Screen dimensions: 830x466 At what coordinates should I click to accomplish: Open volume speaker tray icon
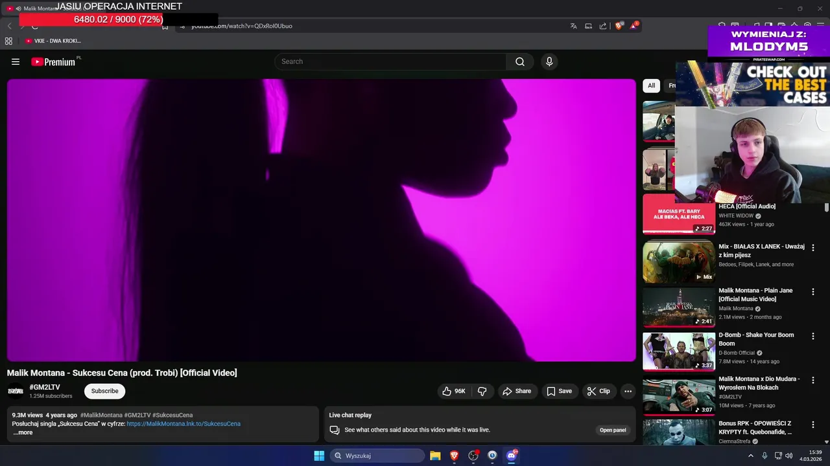tap(789, 456)
